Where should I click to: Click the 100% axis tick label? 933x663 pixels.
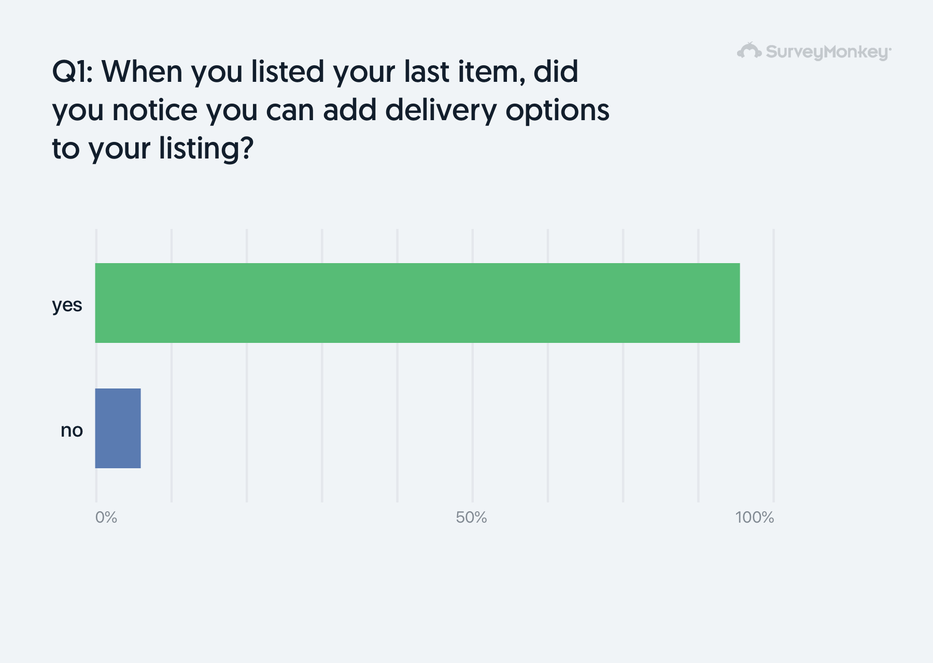(755, 517)
